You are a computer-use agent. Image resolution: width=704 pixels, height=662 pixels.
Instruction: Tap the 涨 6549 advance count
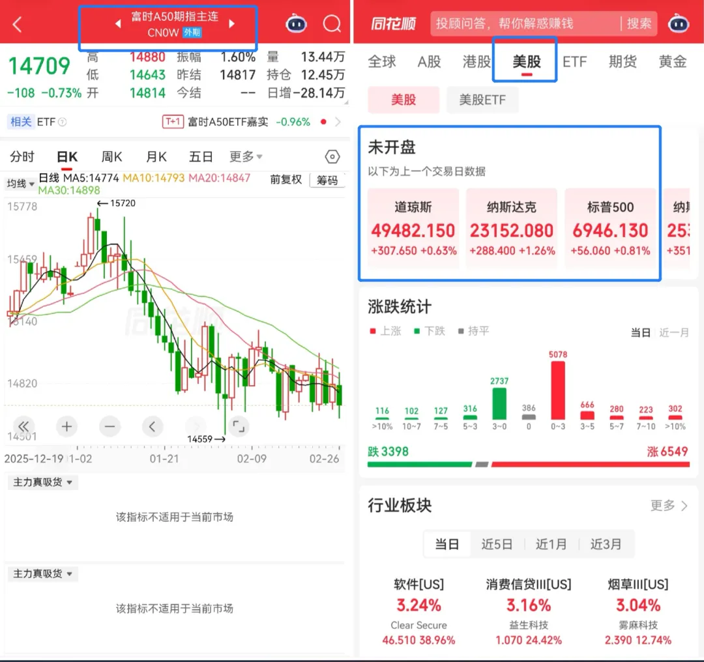[x=667, y=452]
